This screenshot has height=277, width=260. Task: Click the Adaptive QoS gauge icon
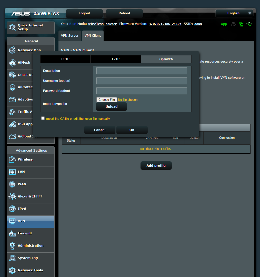pos(12,100)
